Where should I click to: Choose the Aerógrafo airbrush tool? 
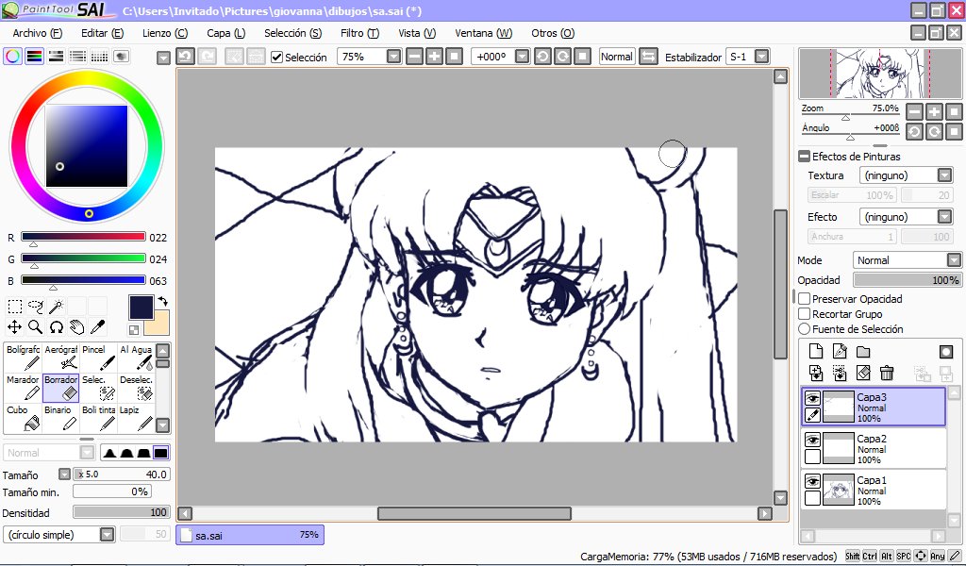point(61,358)
